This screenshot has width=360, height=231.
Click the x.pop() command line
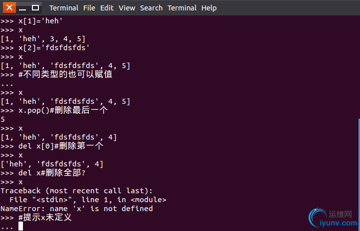click(54, 110)
